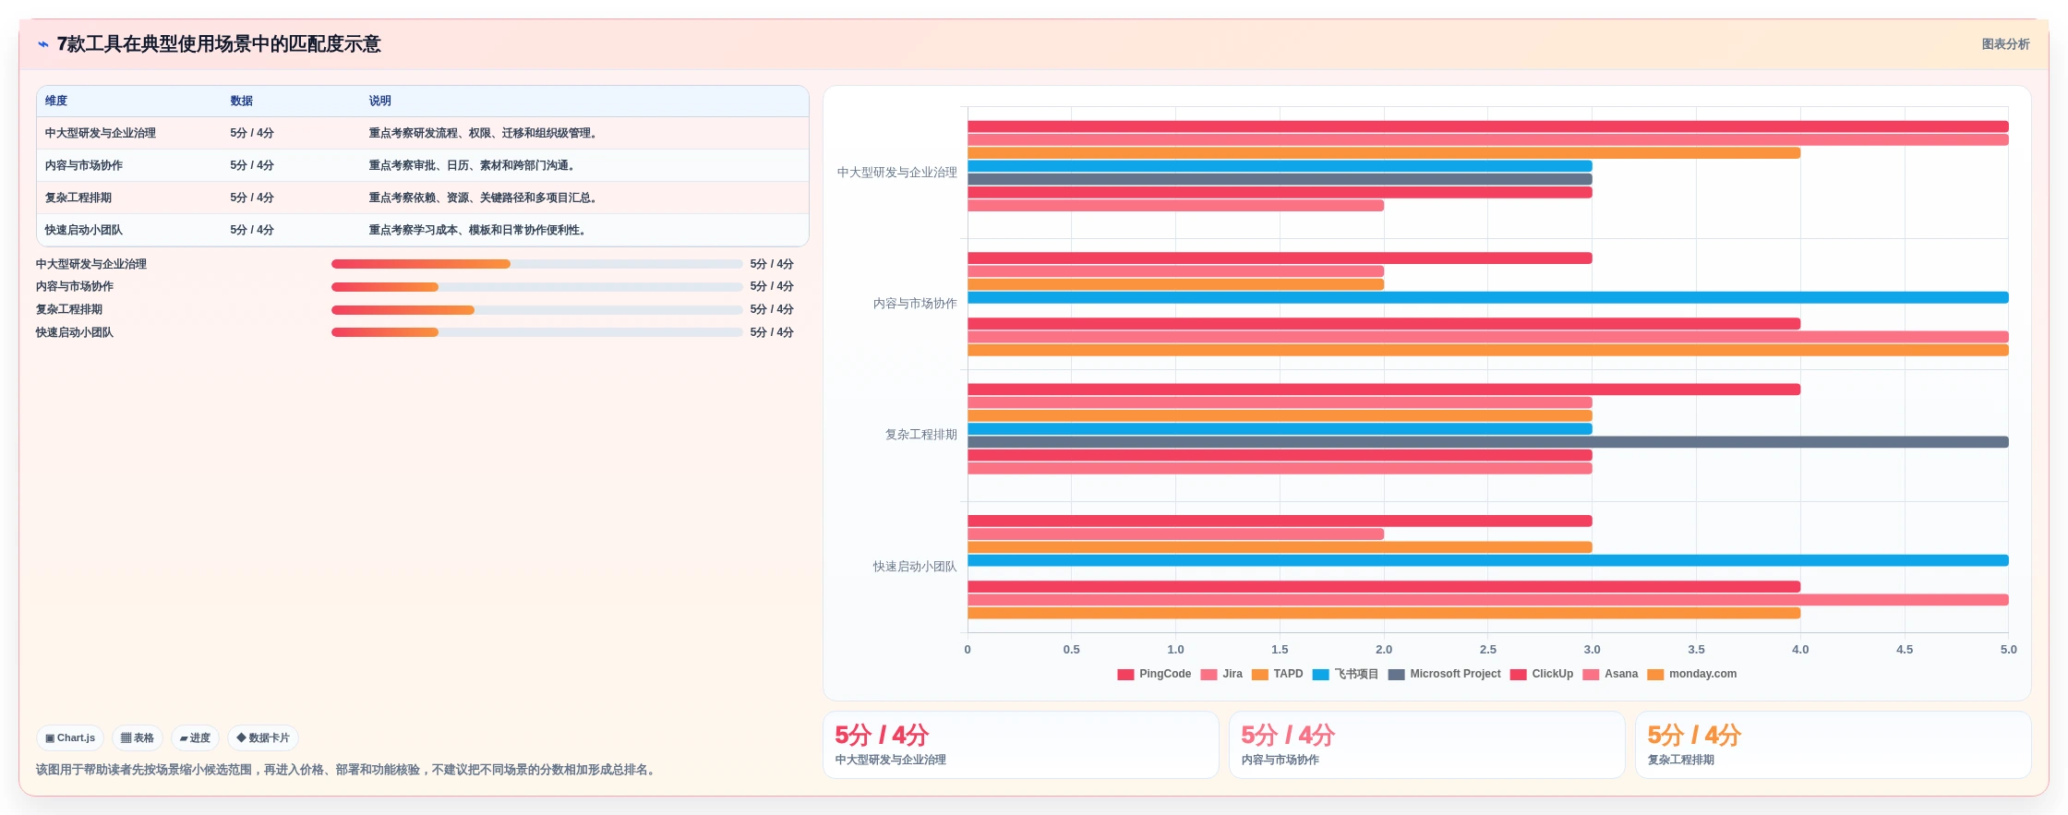Click the 0.5 tick on the x-axis
Screen dimensions: 2068x815
pos(1071,650)
